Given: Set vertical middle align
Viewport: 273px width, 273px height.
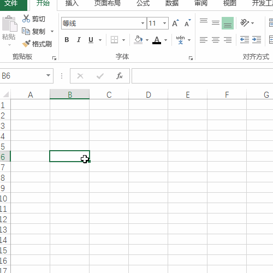Looking at the screenshot, I should 216,23.
